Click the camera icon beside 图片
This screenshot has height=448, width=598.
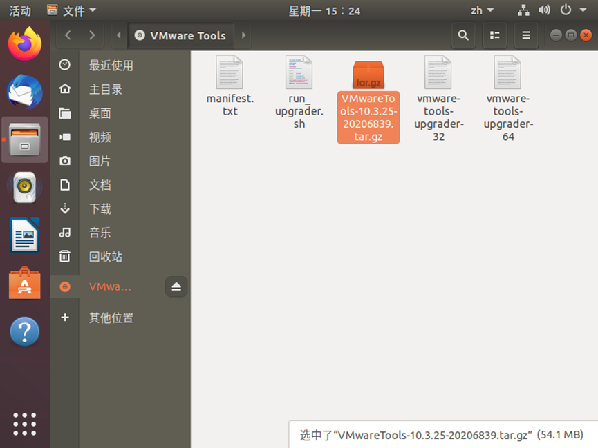(65, 161)
